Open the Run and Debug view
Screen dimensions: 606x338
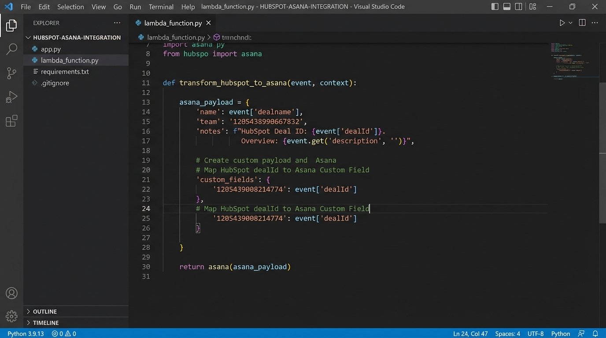click(11, 97)
